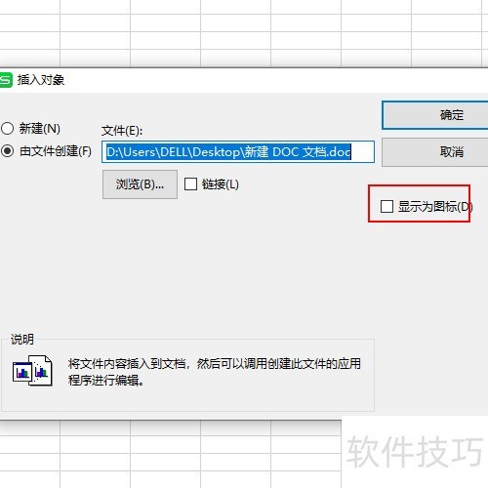
Task: Click an empty spreadsheet cell above the dialog
Action: click(165, 40)
